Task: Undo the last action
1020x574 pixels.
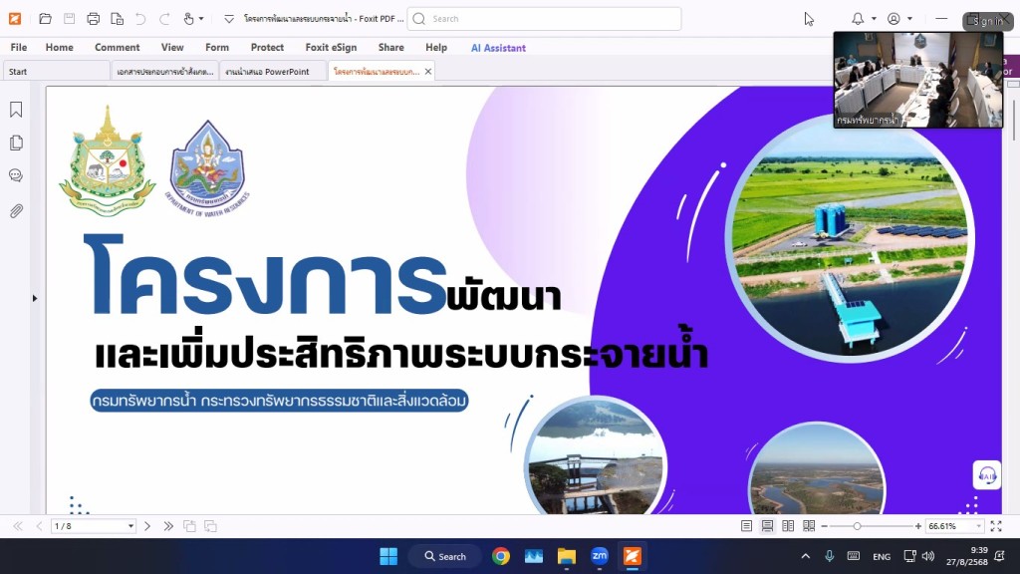Action: tap(140, 19)
